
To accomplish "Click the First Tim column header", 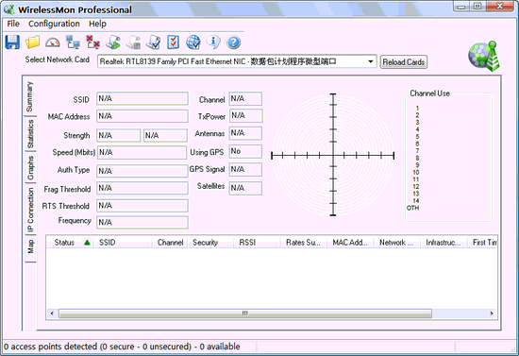I will 482,243.
